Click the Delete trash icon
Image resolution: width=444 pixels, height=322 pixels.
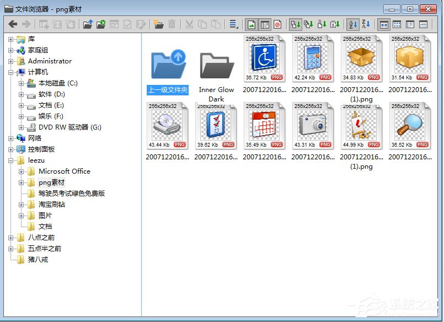pos(172,24)
